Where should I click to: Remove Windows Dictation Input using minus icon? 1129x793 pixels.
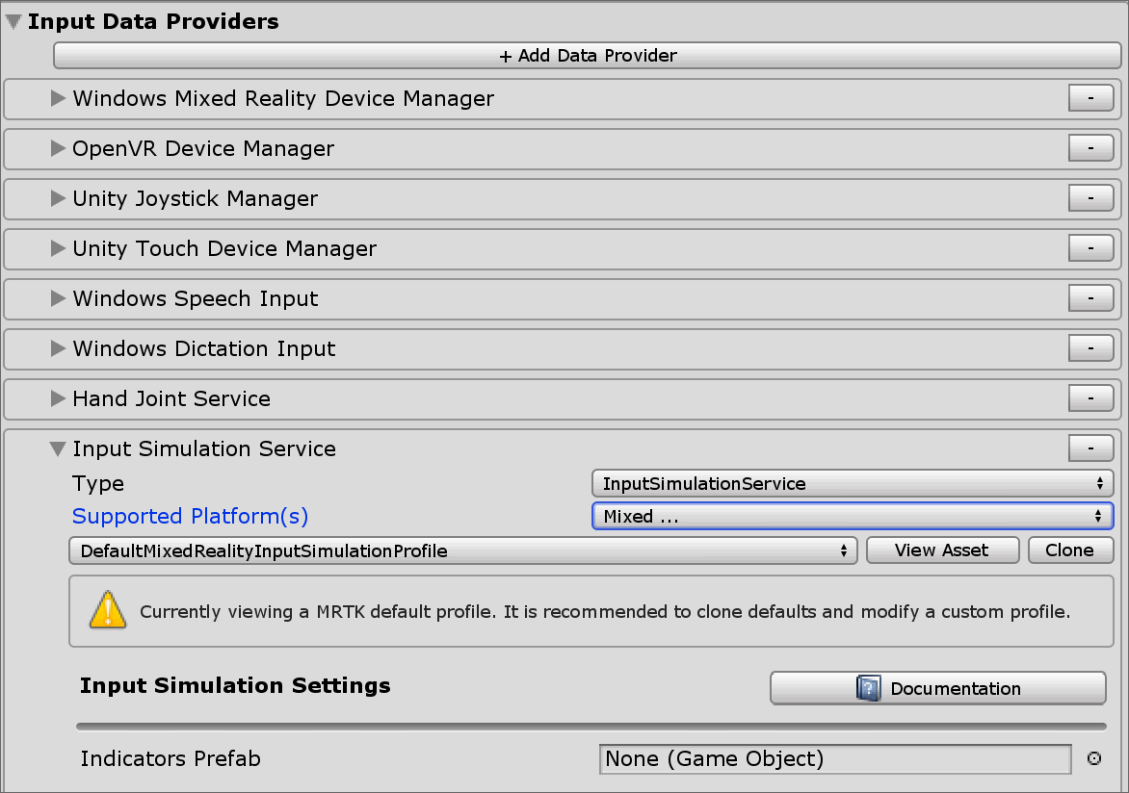pyautogui.click(x=1090, y=348)
